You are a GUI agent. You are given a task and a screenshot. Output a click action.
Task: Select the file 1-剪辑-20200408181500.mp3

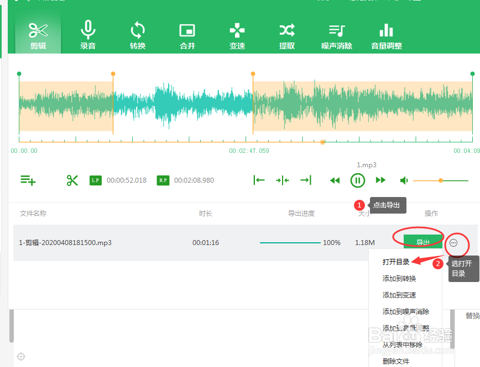(65, 243)
